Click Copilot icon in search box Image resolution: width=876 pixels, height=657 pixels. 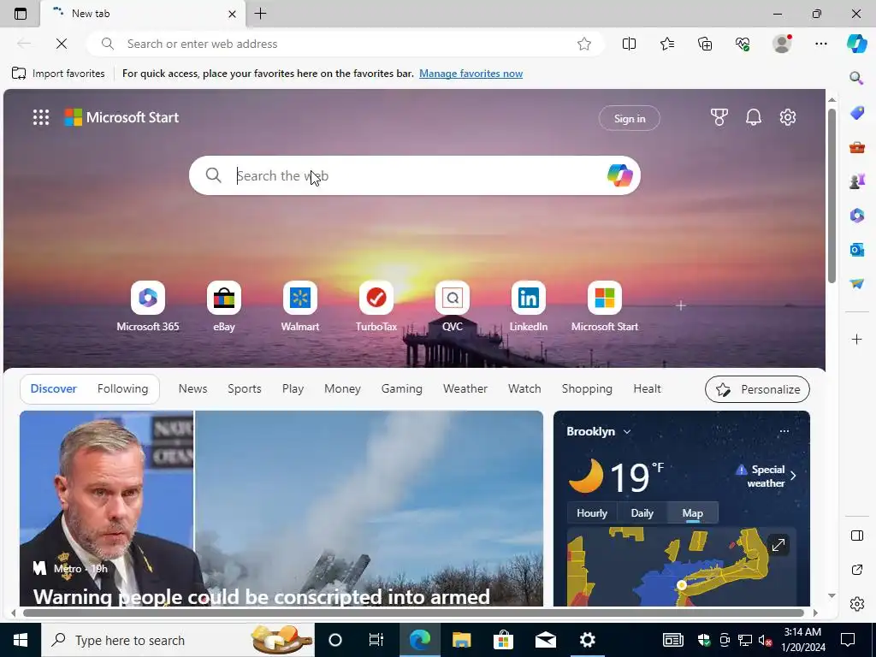pyautogui.click(x=619, y=175)
